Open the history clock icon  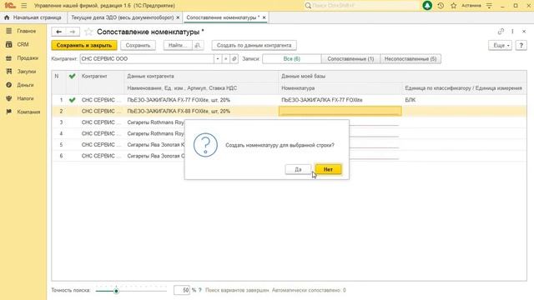pyautogui.click(x=441, y=6)
